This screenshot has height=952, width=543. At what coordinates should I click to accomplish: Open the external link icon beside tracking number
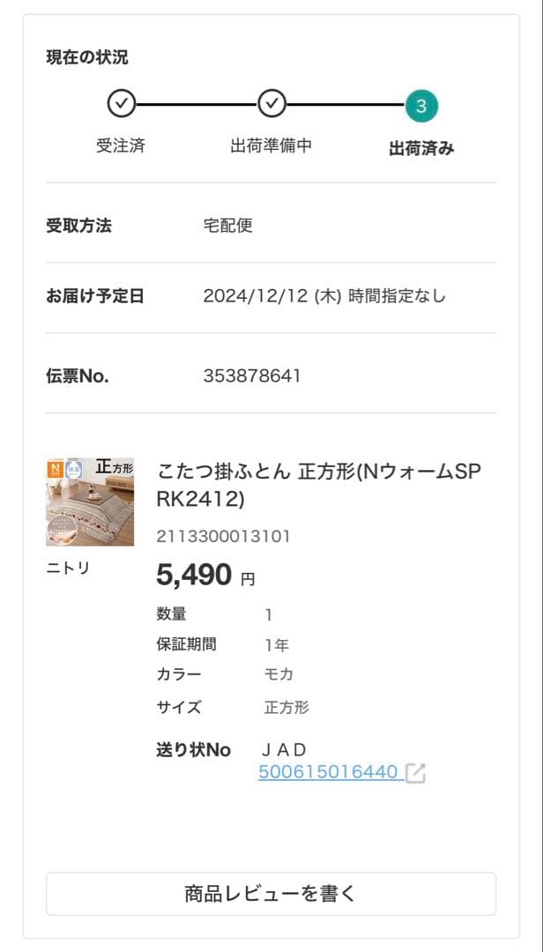pos(416,771)
